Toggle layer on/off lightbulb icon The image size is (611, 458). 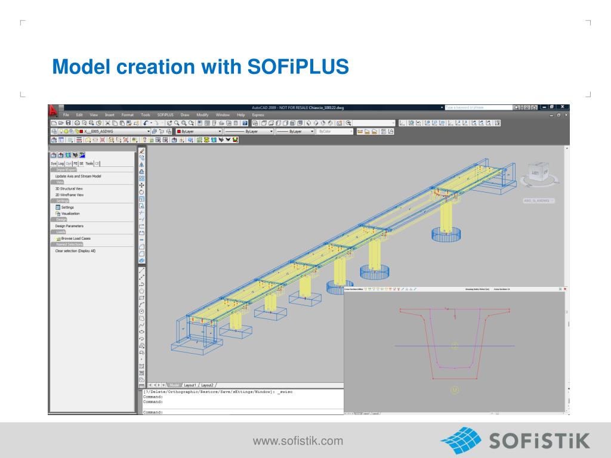(61, 132)
